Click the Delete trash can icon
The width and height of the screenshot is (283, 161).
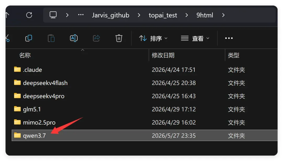coord(119,38)
